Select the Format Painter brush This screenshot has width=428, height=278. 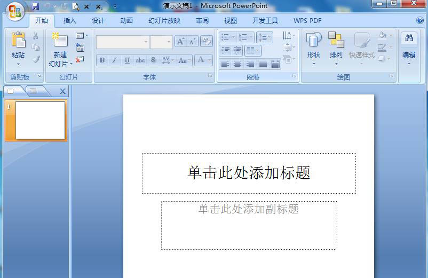coord(36,59)
